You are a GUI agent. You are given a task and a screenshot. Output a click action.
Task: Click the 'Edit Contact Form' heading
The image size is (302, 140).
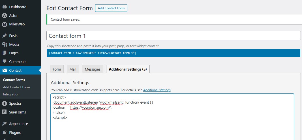coord(70,8)
